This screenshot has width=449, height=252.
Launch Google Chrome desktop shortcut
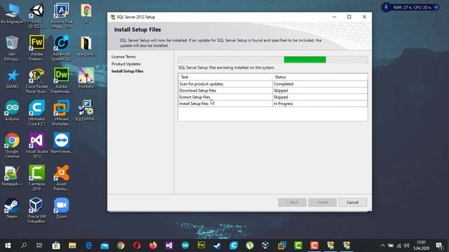[12, 146]
